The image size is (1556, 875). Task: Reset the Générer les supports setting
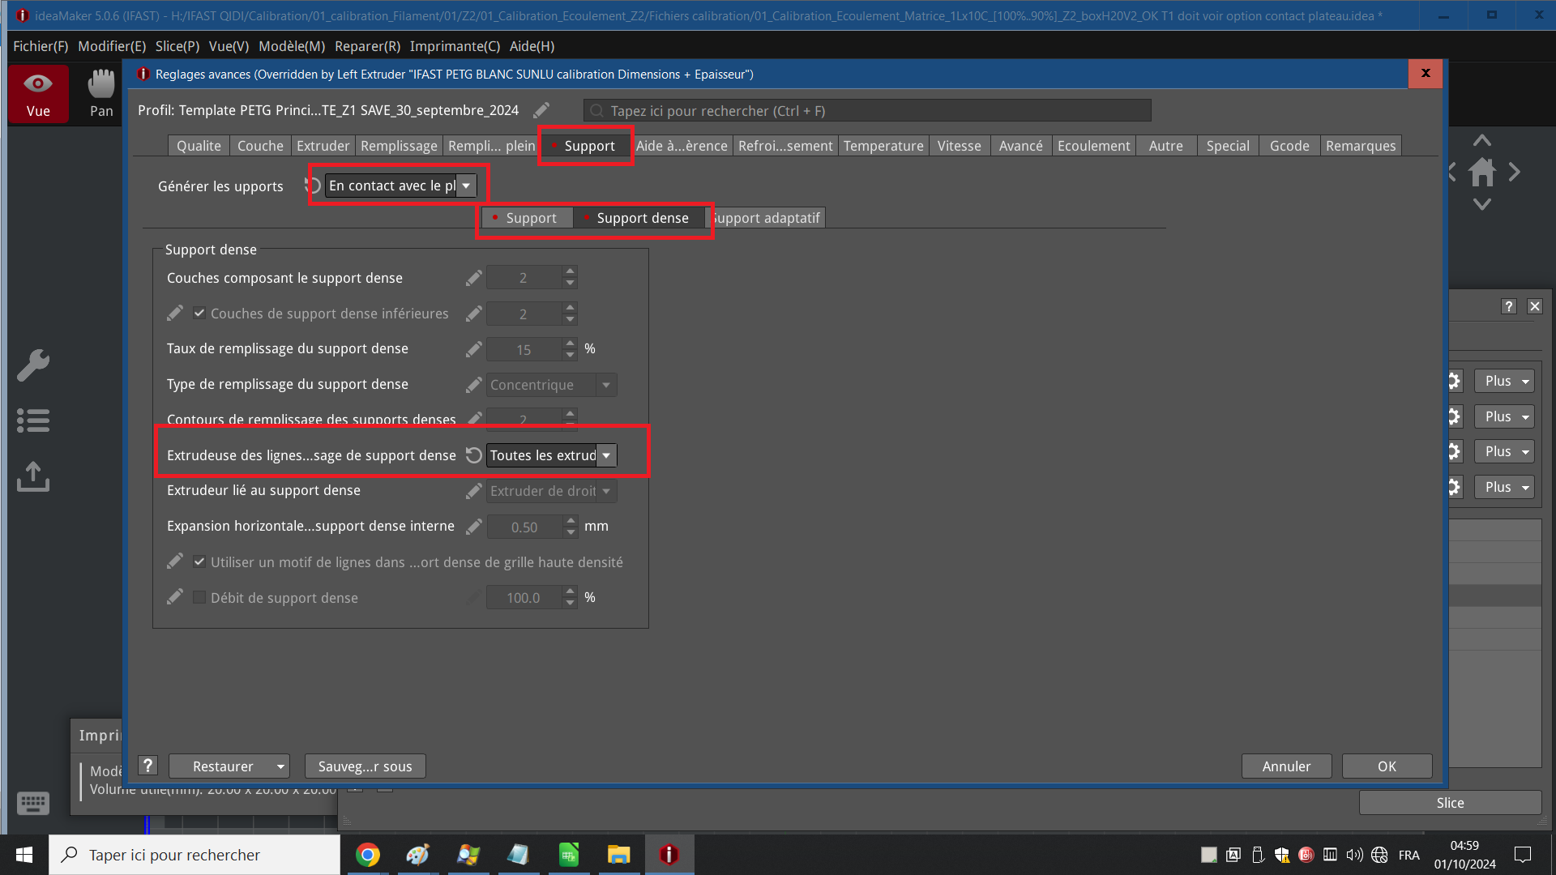point(313,186)
